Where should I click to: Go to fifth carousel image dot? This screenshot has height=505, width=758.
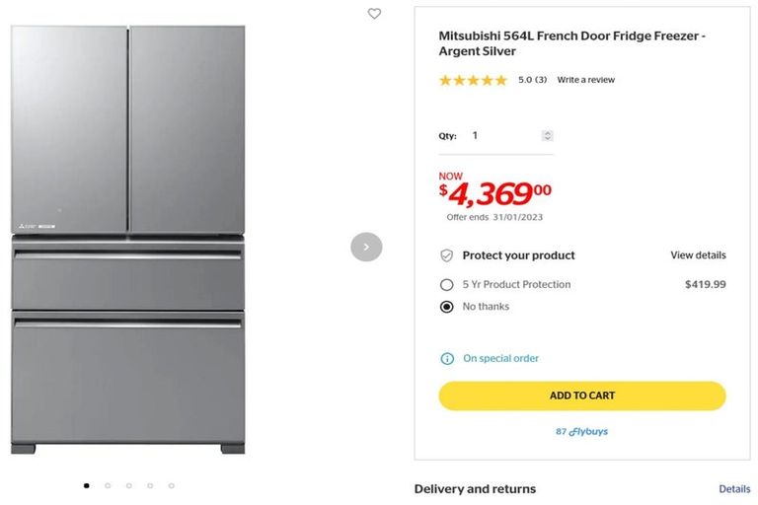pyautogui.click(x=172, y=485)
